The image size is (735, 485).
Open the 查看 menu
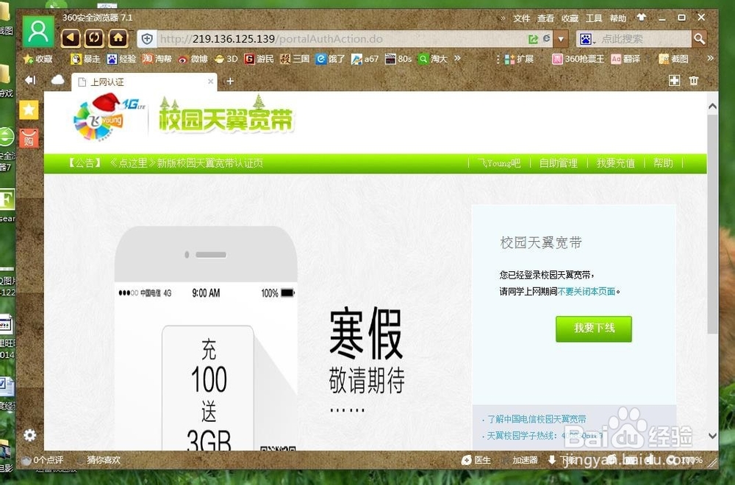pos(545,18)
